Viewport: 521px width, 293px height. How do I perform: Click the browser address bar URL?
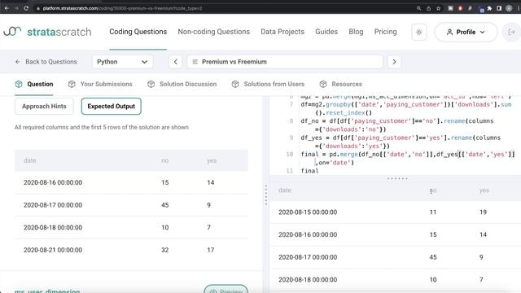[122, 8]
